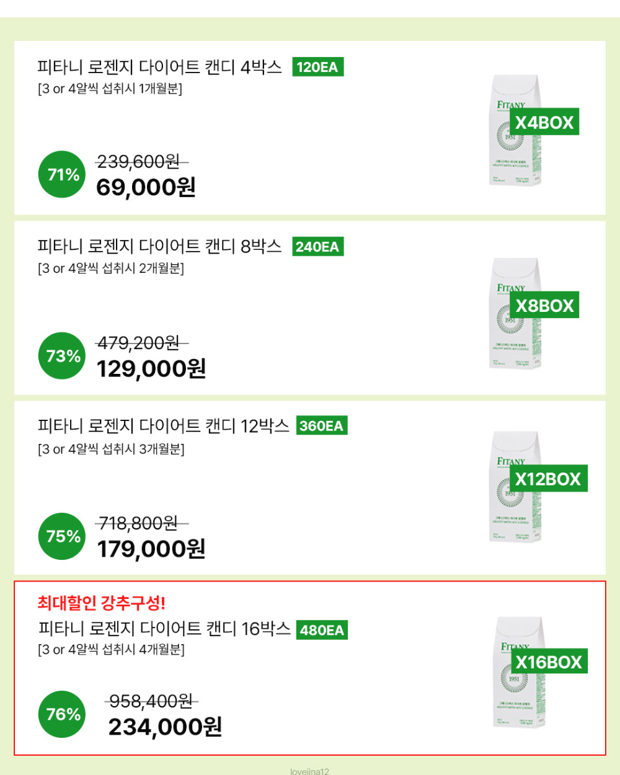Viewport: 620px width, 775px height.
Task: Open the 피타니 로젠지 다이어트 캔디 12박스 title
Action: (x=163, y=426)
